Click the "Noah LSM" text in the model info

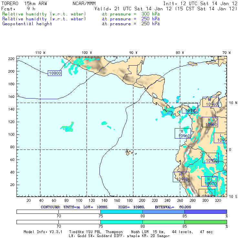click(x=140, y=232)
